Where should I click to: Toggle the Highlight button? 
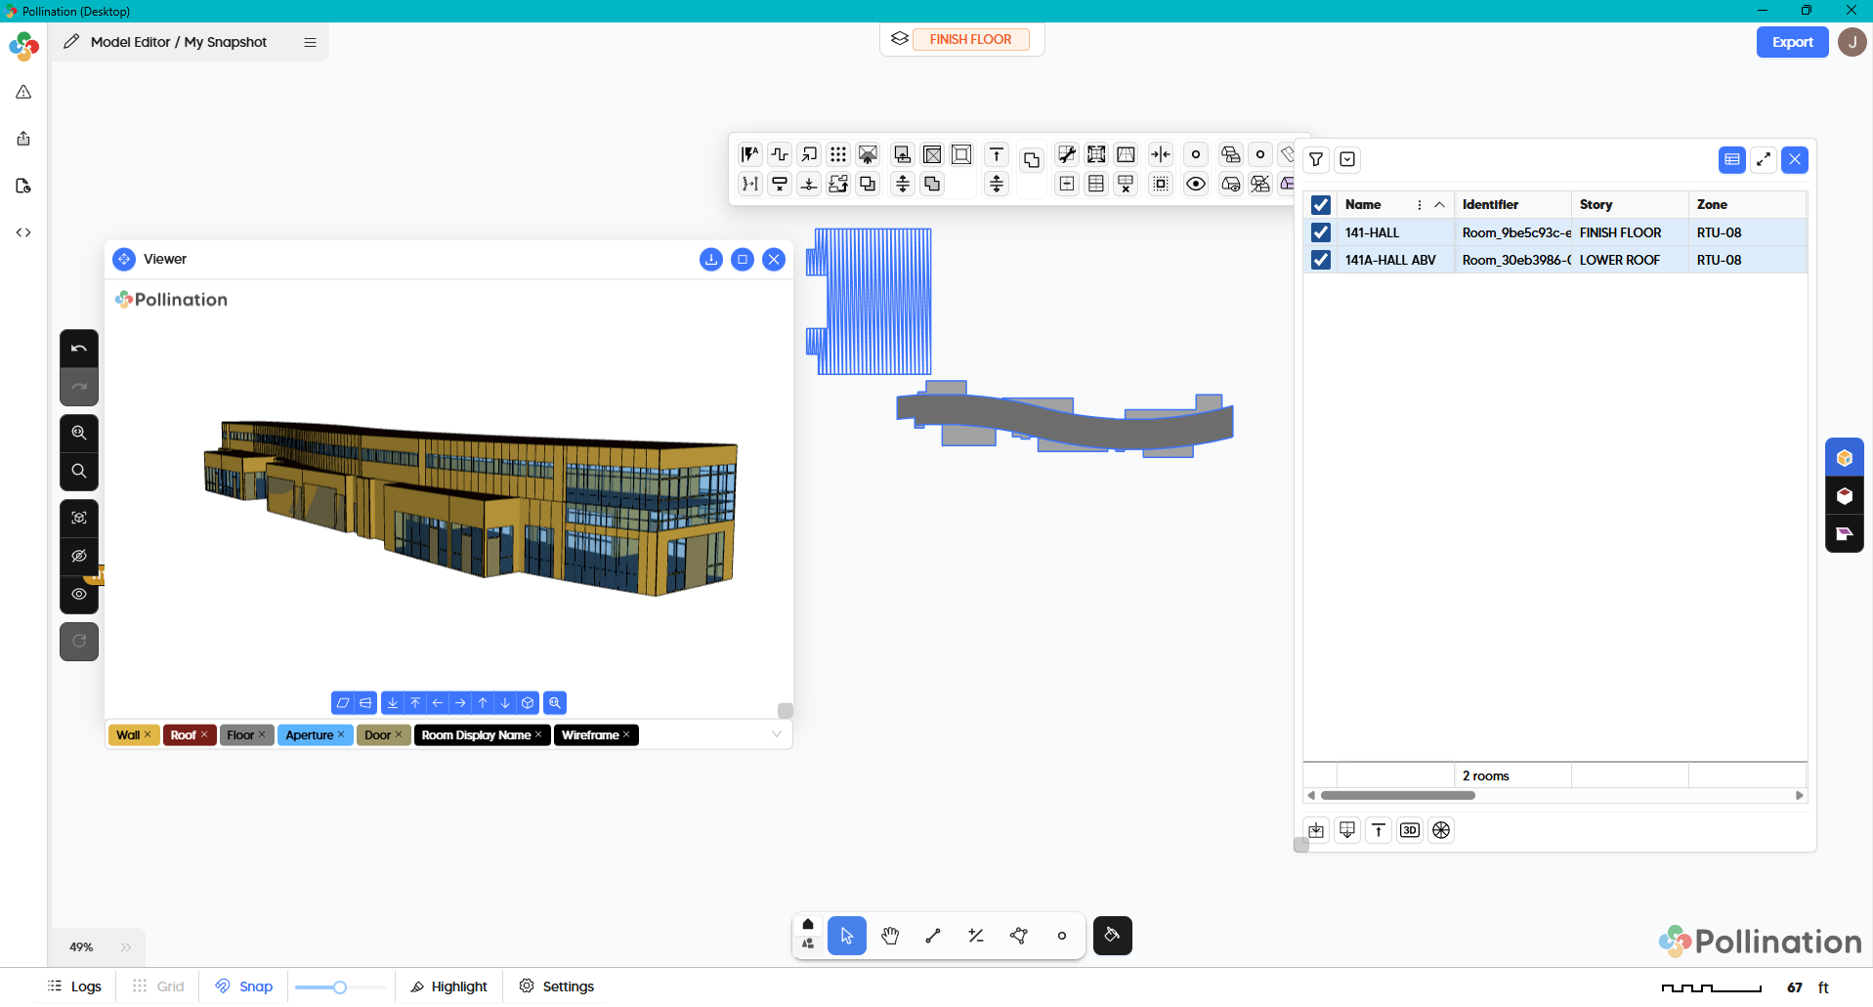click(448, 986)
